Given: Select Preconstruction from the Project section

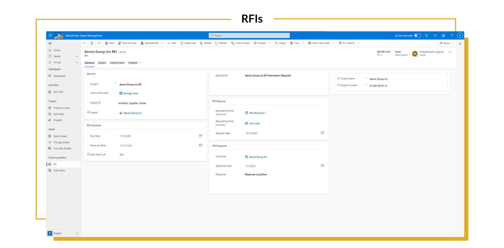Looking at the screenshot, I should coord(62,108).
